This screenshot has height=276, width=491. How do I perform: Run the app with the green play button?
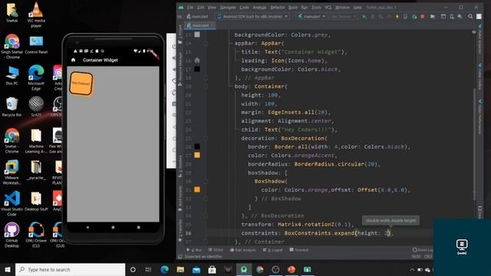coord(364,16)
